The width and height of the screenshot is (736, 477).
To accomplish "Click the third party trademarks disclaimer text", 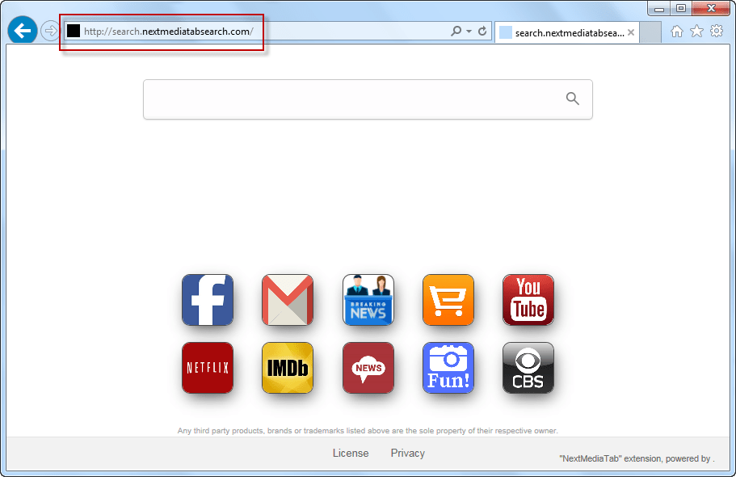I will tap(368, 430).
